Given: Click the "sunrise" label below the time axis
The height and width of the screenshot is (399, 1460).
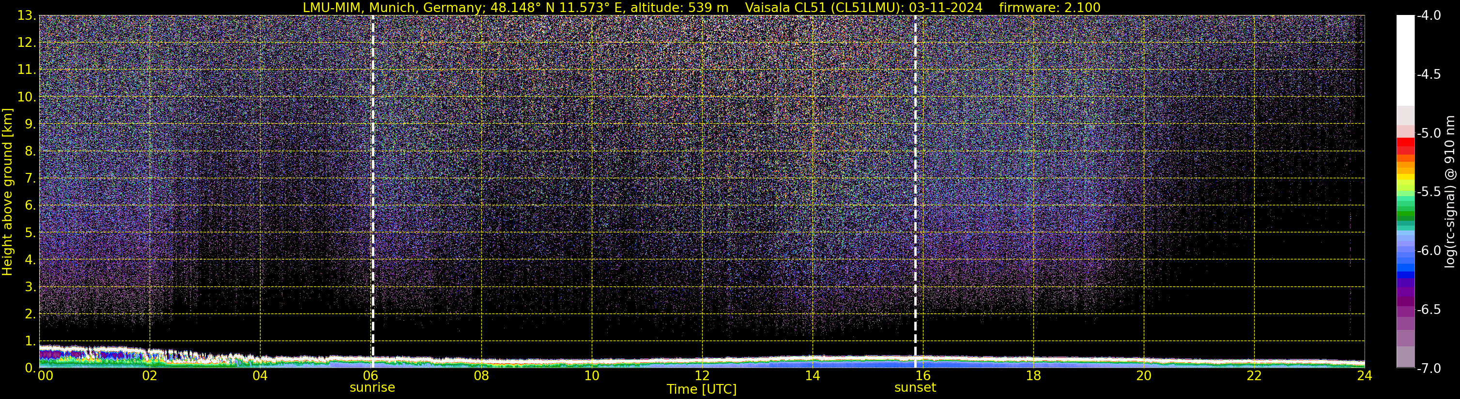Looking at the screenshot, I should (372, 388).
